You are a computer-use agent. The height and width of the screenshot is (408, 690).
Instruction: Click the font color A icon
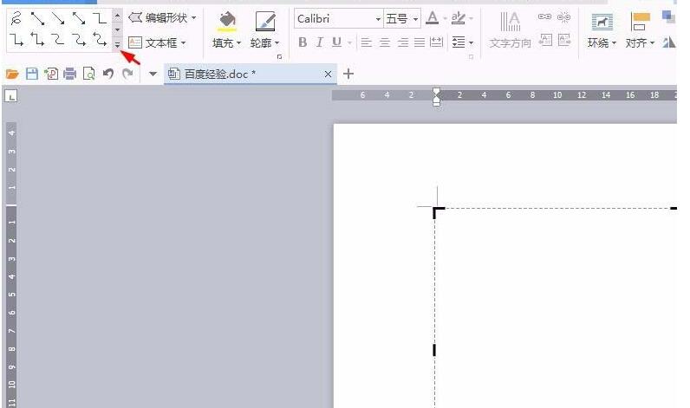click(433, 18)
